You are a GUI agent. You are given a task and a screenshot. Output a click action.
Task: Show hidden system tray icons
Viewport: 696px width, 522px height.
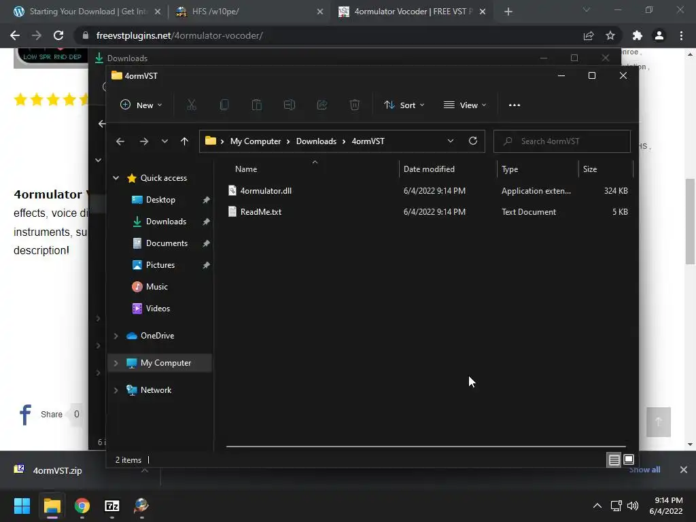click(597, 506)
